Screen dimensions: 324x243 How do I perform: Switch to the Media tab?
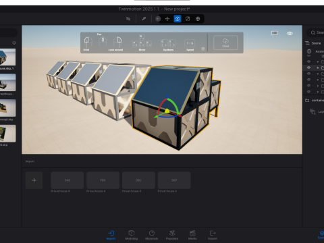192,235
